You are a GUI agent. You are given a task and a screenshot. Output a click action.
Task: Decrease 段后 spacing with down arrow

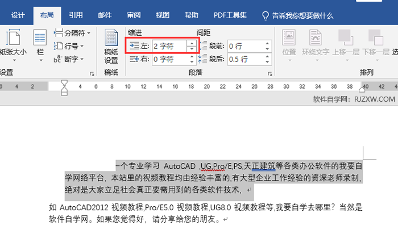tap(267, 62)
